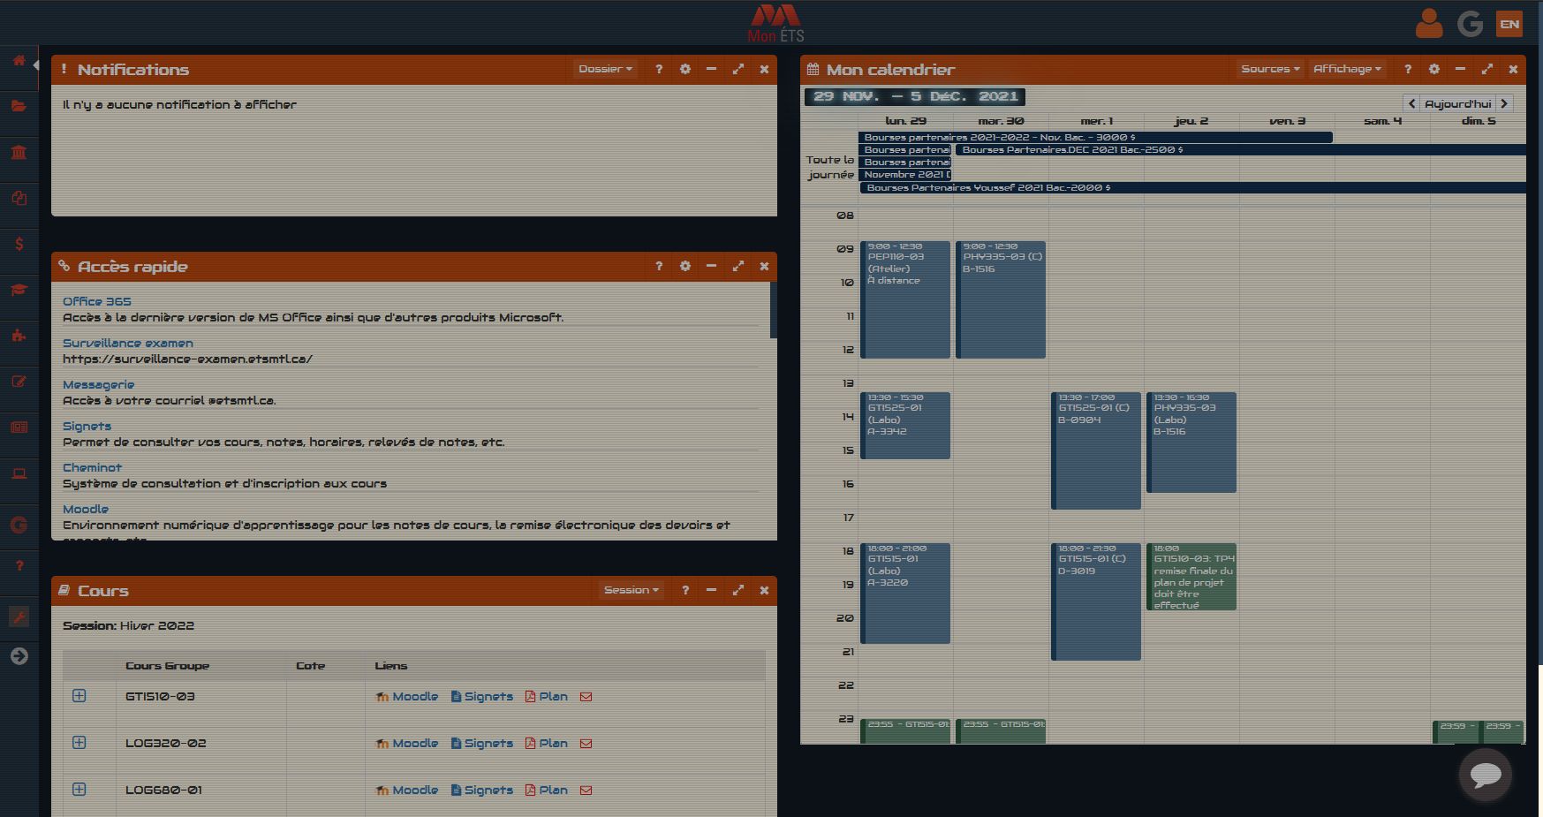Open the Surveillance examen link
Viewport: 1543px width, 817px height.
point(128,343)
